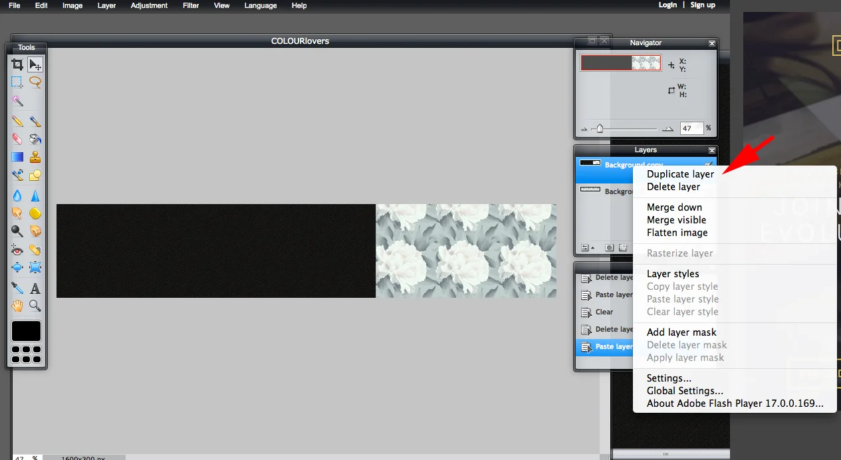Select the Pinch tool
841x460 pixels.
coord(35,268)
